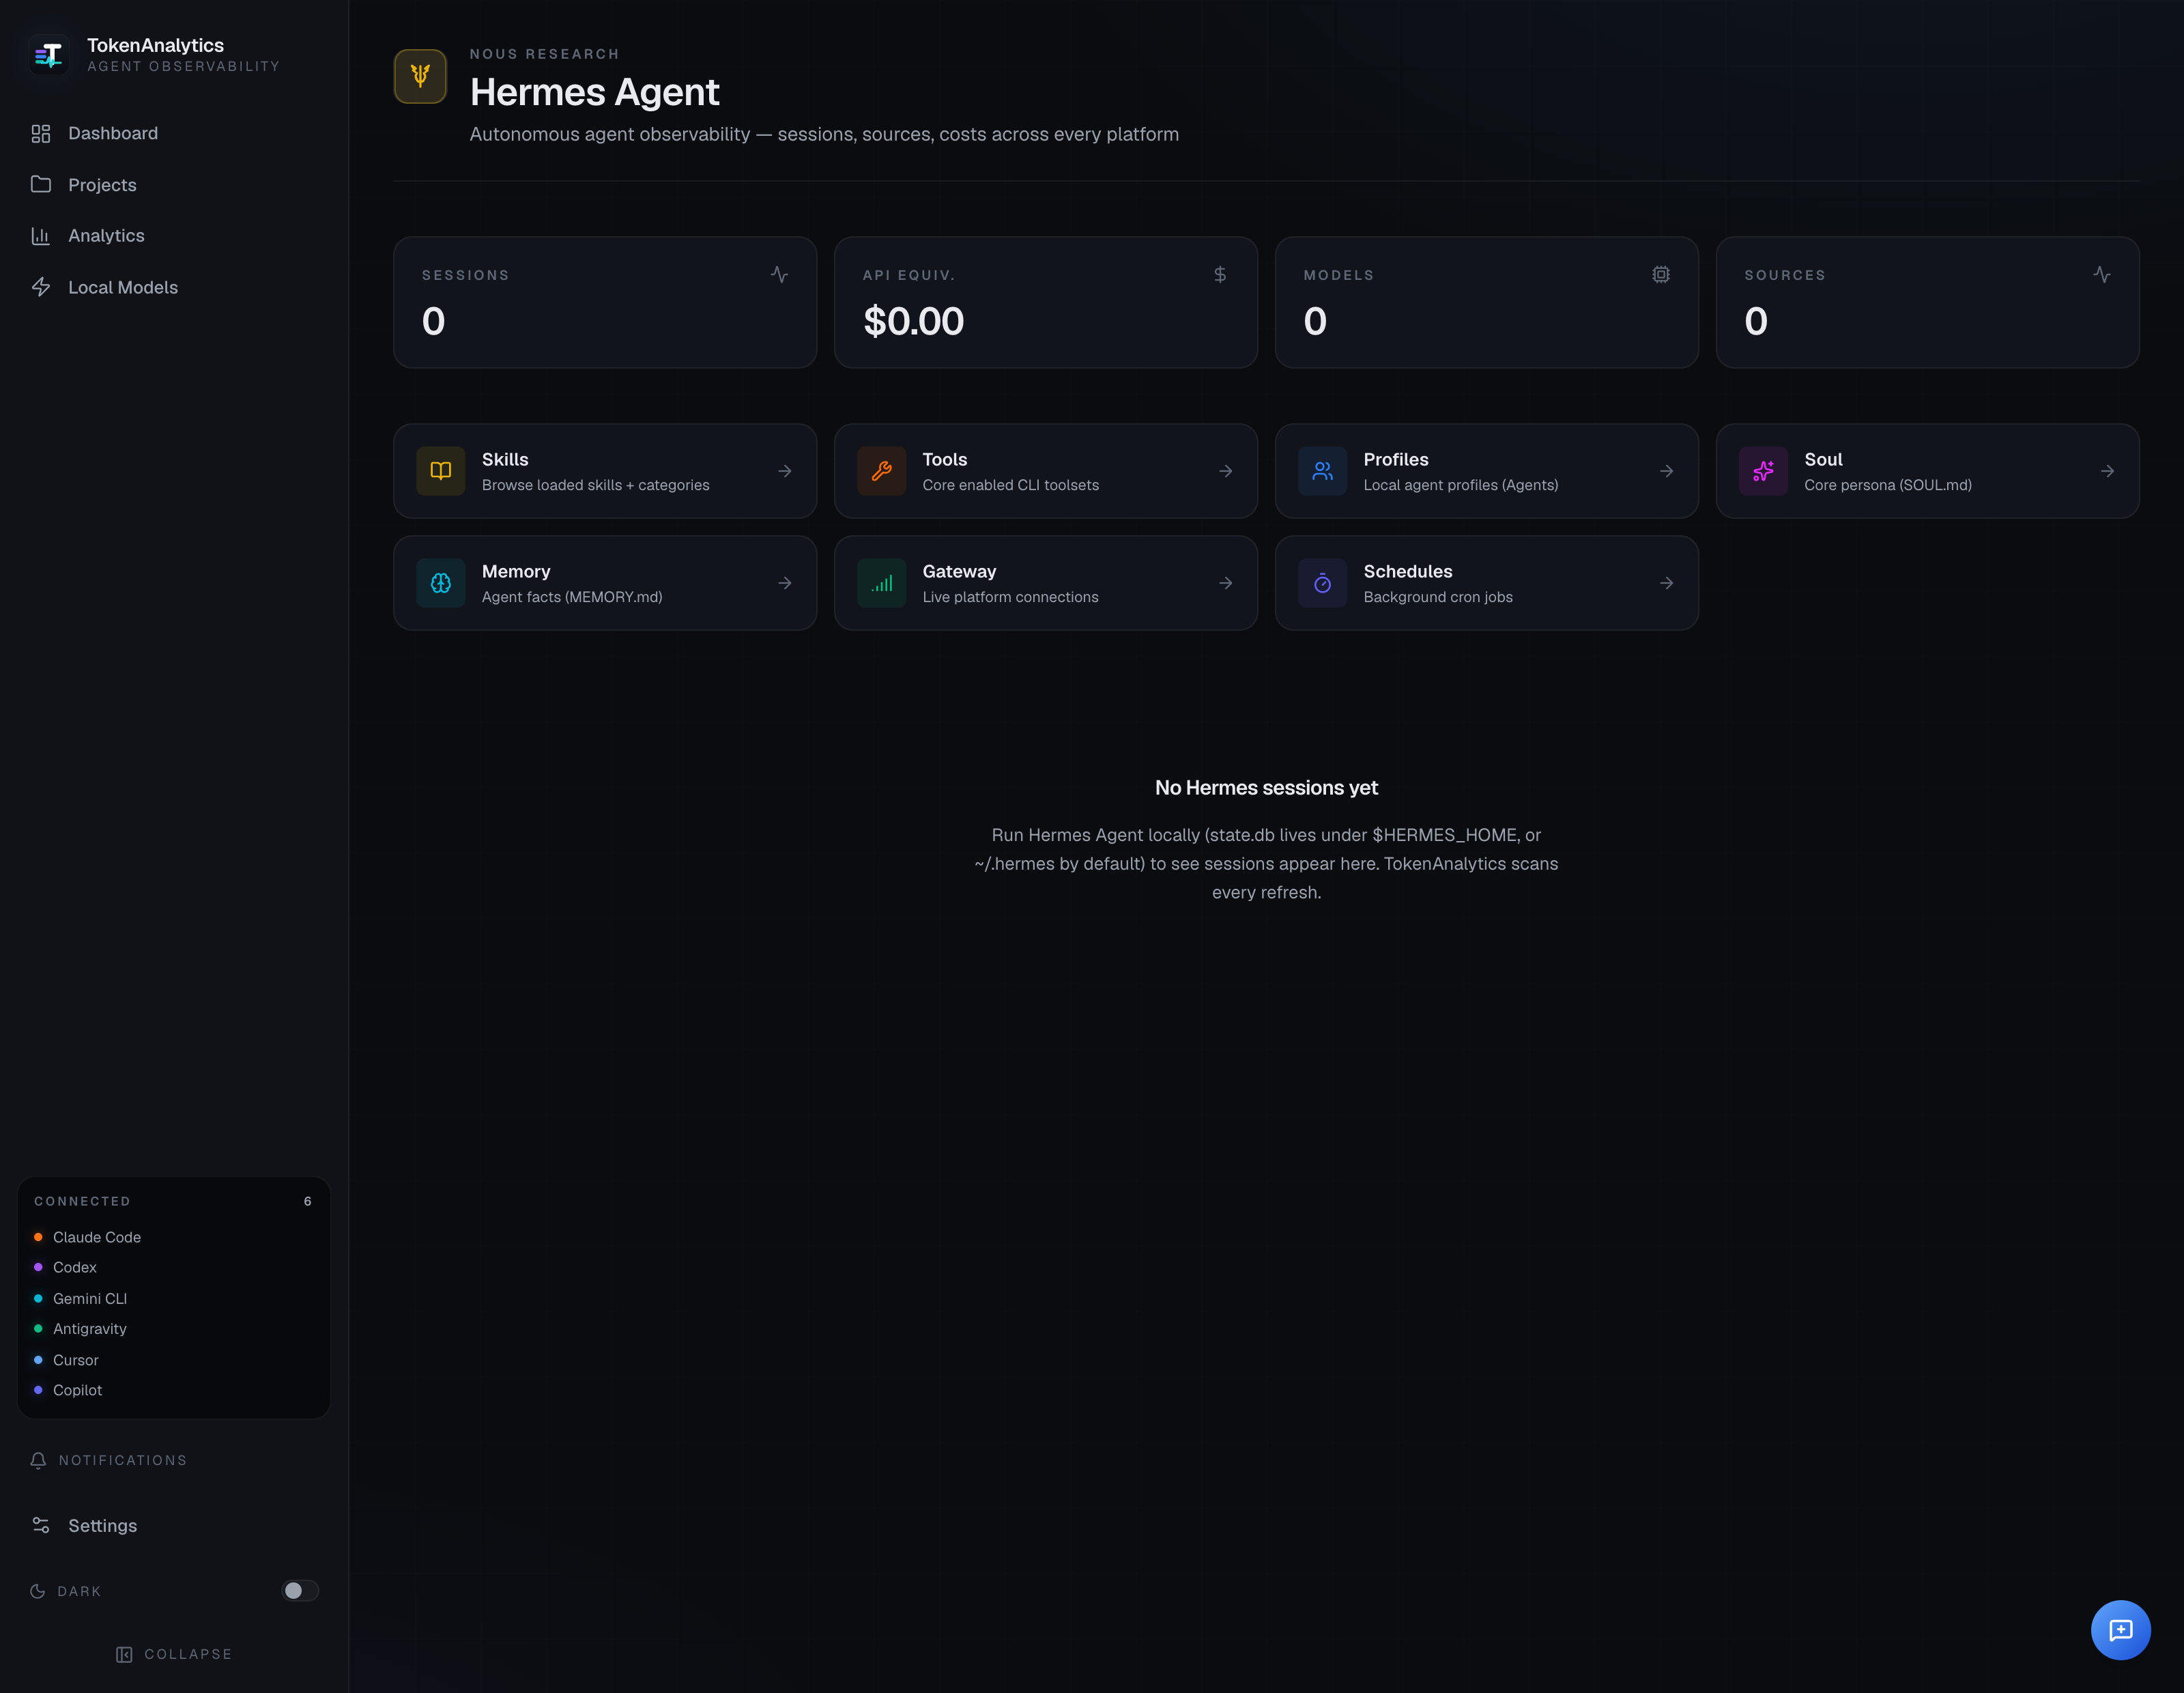Open the feedback chat bubble button
Viewport: 2184px width, 1693px height.
point(2120,1630)
